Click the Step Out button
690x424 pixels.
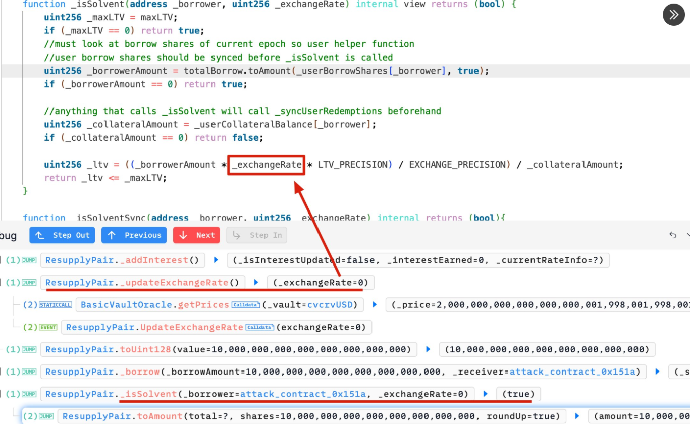[63, 235]
